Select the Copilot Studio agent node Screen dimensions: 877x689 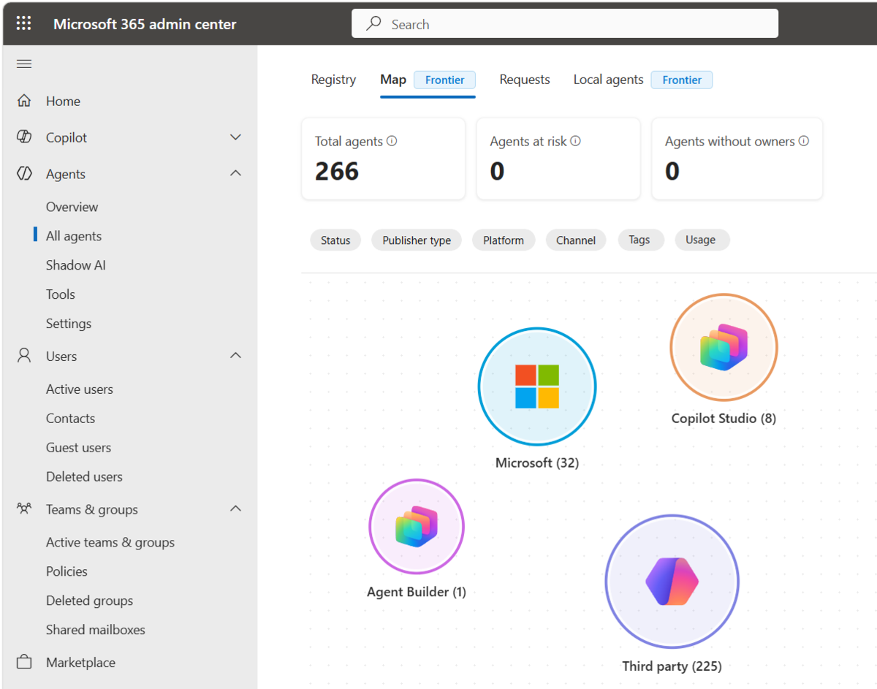point(724,348)
